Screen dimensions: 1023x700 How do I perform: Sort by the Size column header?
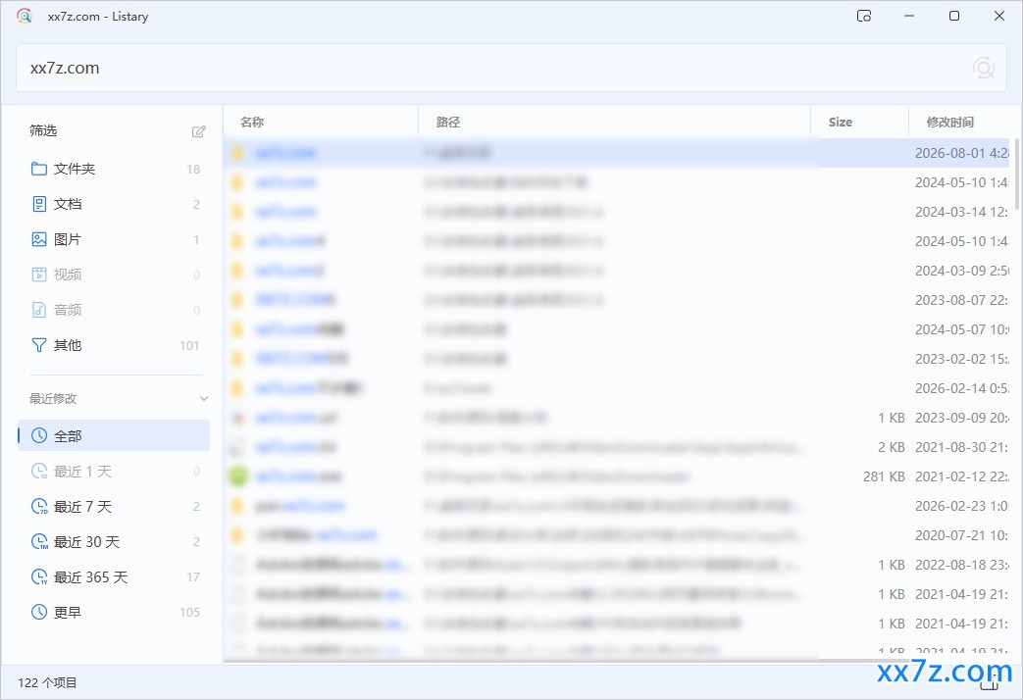pyautogui.click(x=859, y=122)
